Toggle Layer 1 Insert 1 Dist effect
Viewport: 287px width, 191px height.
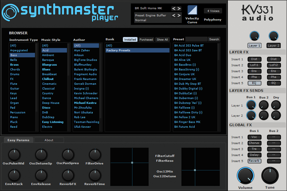pos(254,59)
